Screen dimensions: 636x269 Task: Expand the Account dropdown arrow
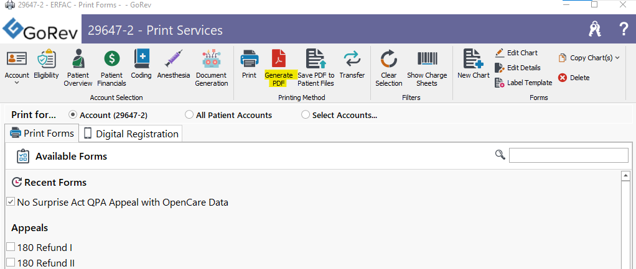[x=17, y=83]
